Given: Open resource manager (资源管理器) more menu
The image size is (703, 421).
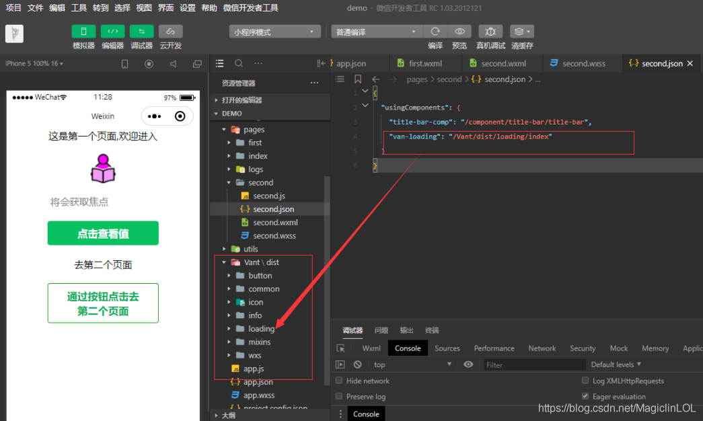Looking at the screenshot, I should click(x=314, y=83).
